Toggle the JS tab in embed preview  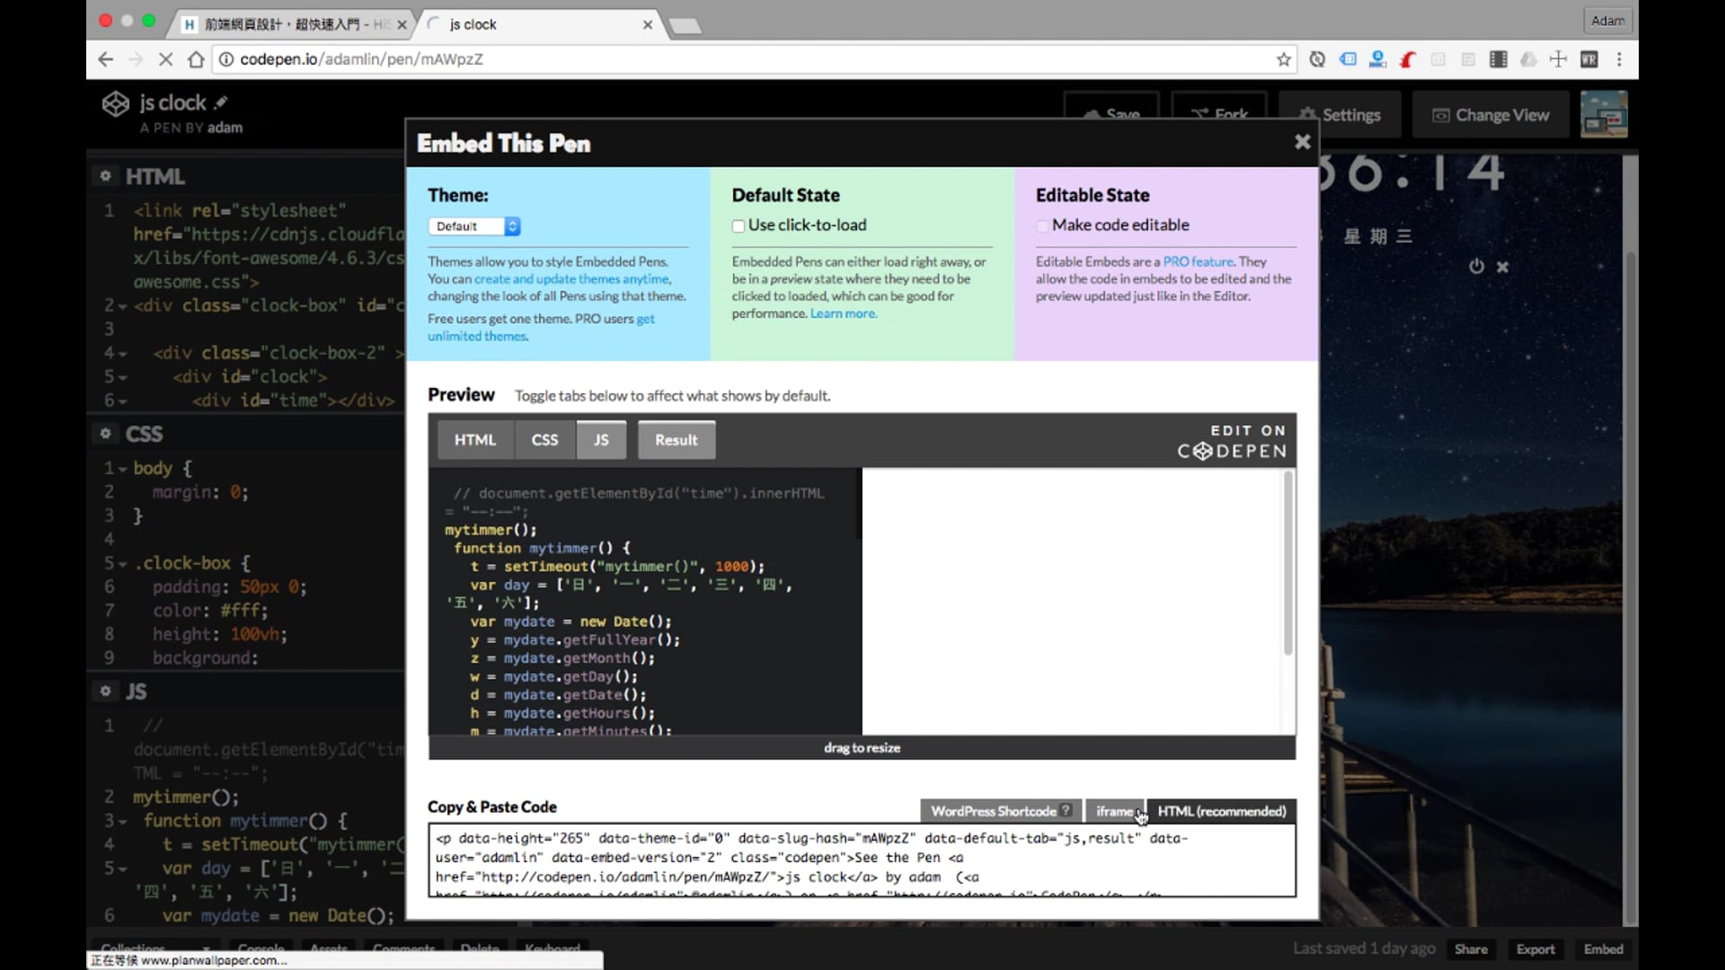[601, 440]
